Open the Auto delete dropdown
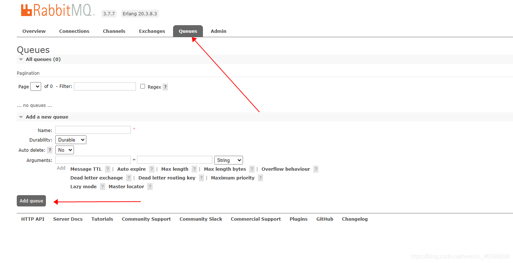Viewport: 513px width, 263px height. [64, 150]
